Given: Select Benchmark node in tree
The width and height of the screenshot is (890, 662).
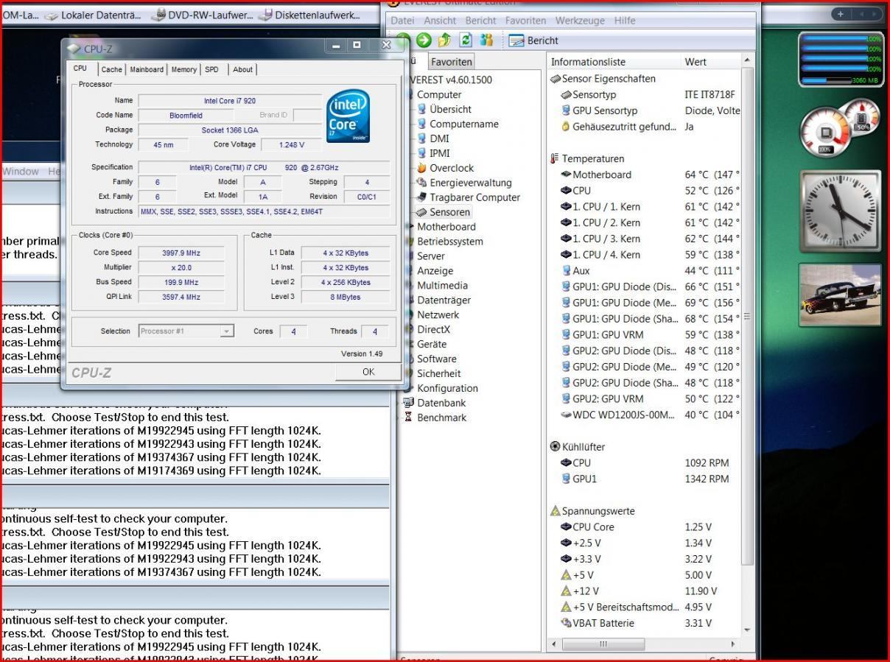Looking at the screenshot, I should [435, 418].
